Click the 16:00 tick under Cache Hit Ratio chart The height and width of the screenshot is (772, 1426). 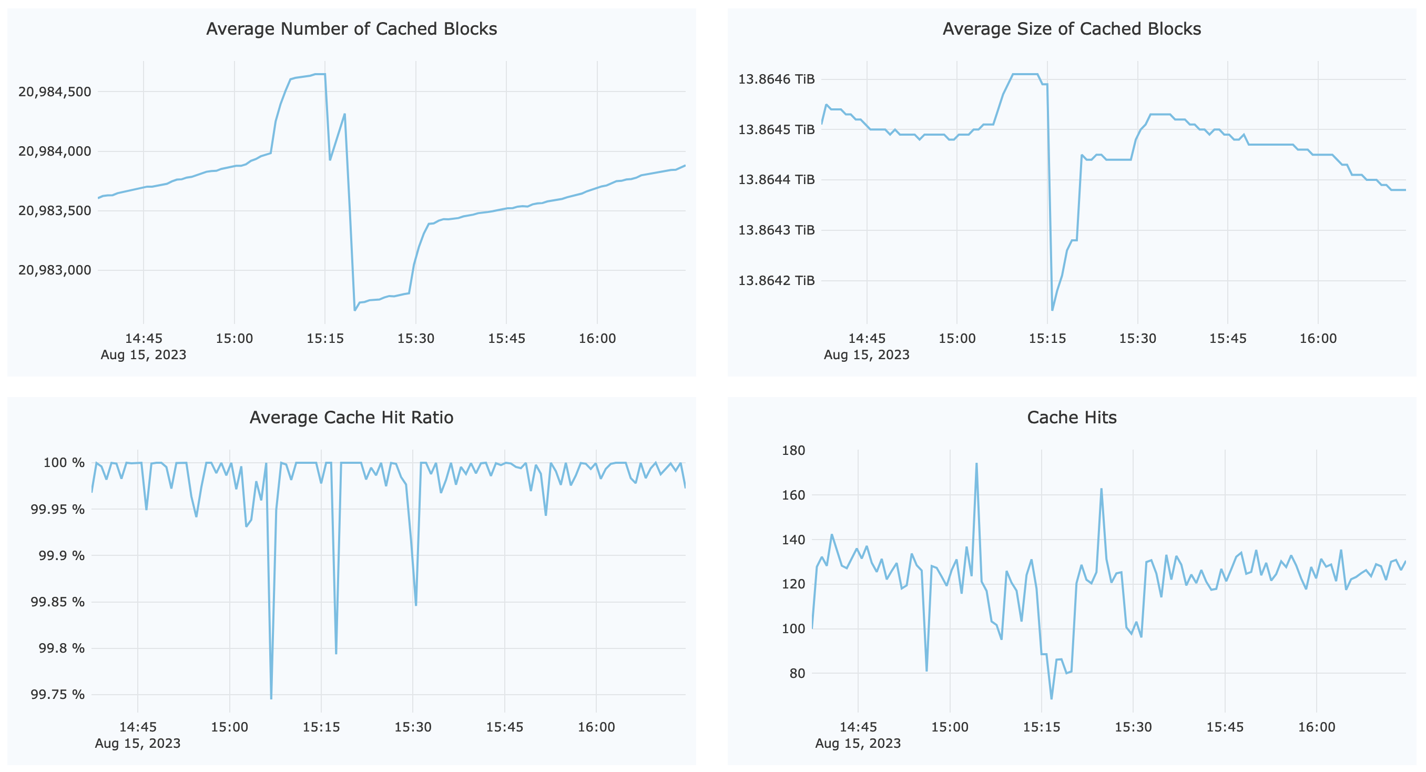(x=596, y=727)
